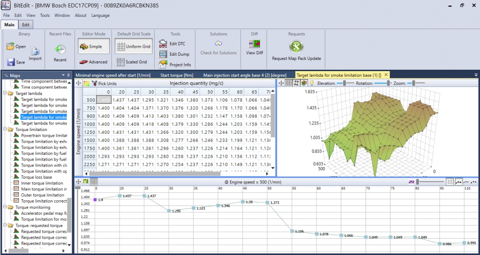Collapse the Torque limitation folder
The width and height of the screenshot is (480, 255).
[x=5, y=129]
